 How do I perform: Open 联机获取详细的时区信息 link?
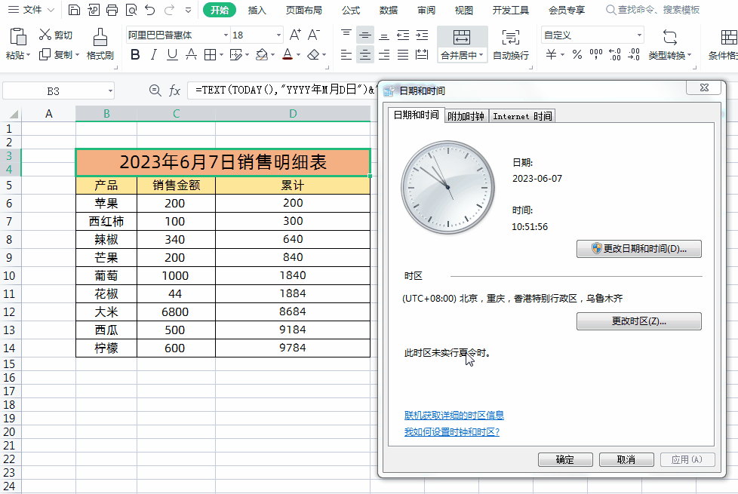click(454, 415)
